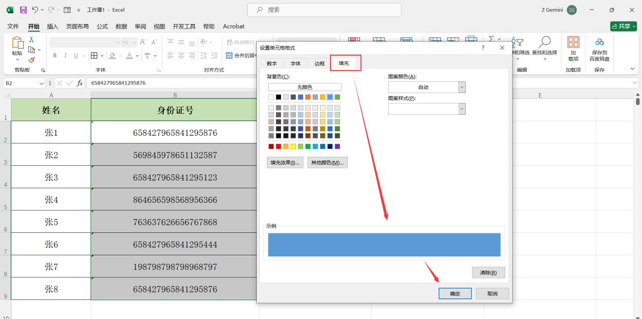Screen dimensions: 642x319
Task: Switch to the 插入 Insert ribbon tab
Action: point(52,26)
